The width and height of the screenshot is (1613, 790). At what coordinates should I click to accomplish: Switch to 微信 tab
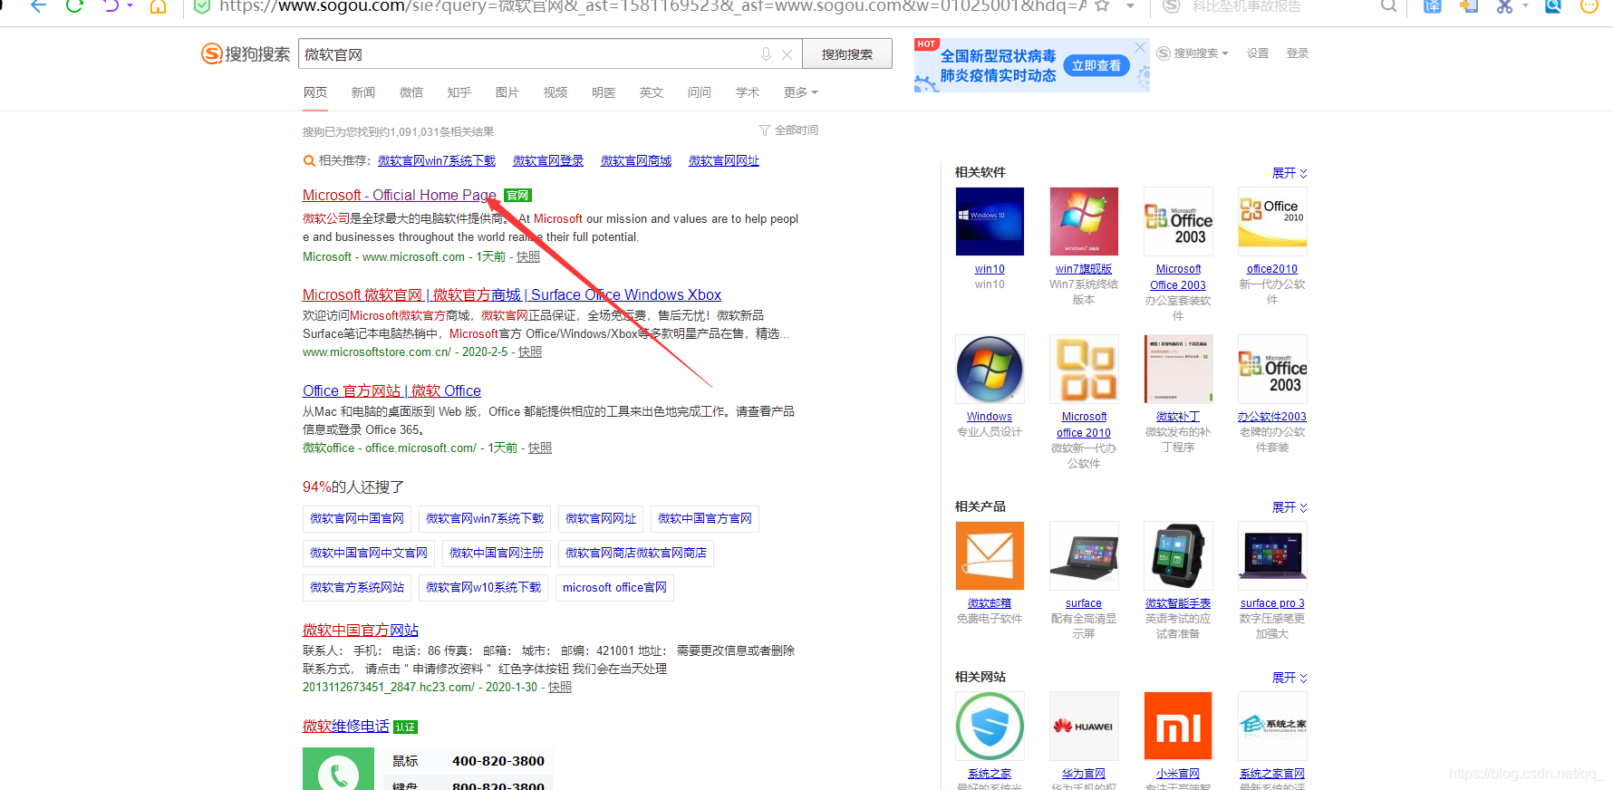(411, 92)
